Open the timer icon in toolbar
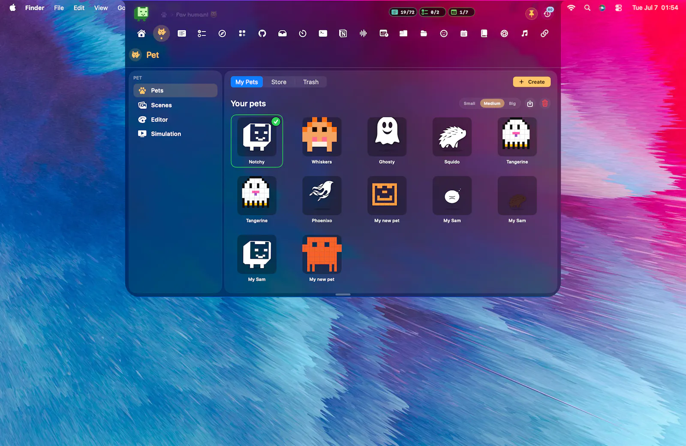Screen dimensions: 686x446 pos(303,33)
